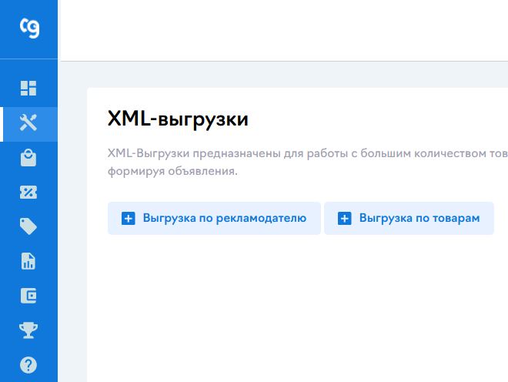Image resolution: width=508 pixels, height=382 pixels.
Task: Click the text line 'формируя объявления.'
Action: click(172, 171)
